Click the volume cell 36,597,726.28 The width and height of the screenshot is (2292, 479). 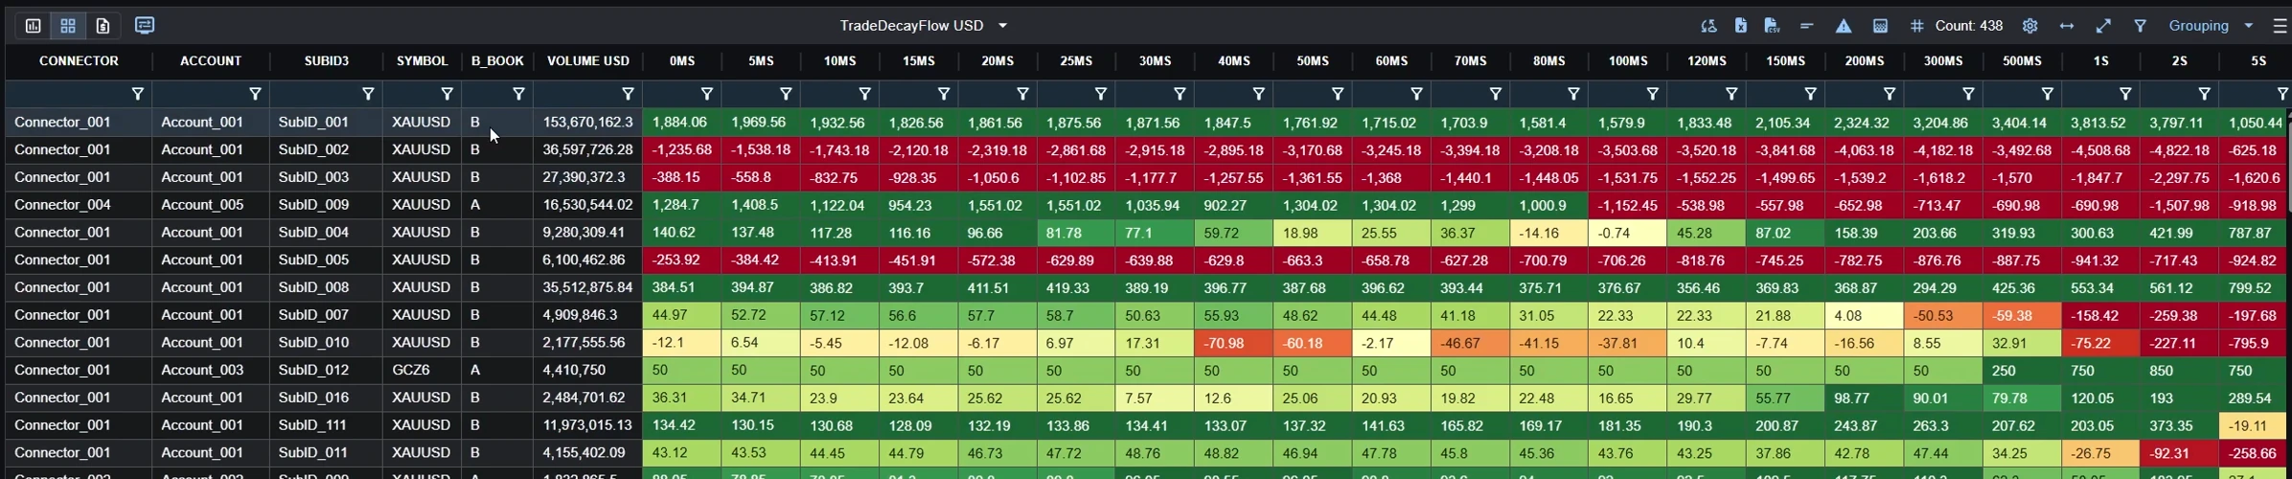pyautogui.click(x=587, y=150)
